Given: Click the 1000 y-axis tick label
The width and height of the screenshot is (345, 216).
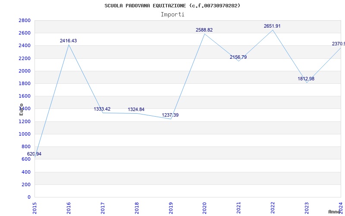Looking at the screenshot, I should pyautogui.click(x=25, y=134).
